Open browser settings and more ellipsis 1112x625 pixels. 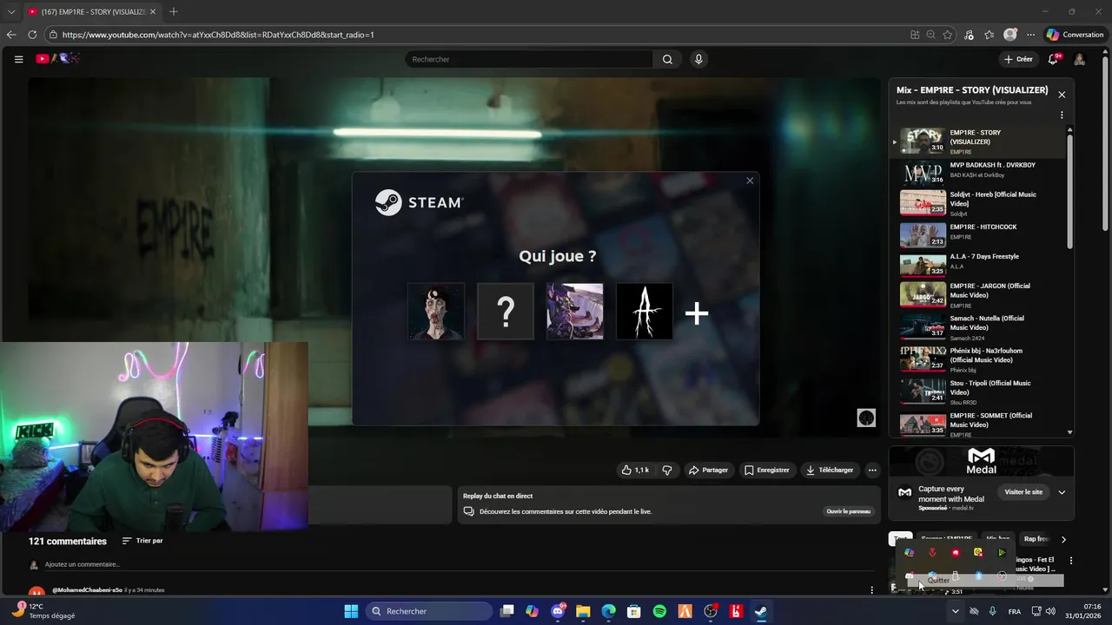point(1030,35)
